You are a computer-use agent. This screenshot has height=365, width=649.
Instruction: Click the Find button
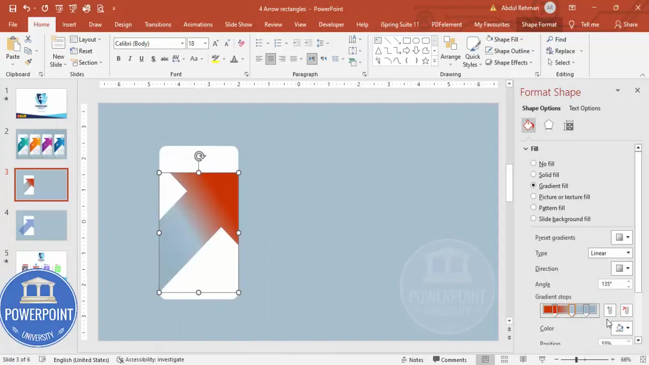point(556,39)
